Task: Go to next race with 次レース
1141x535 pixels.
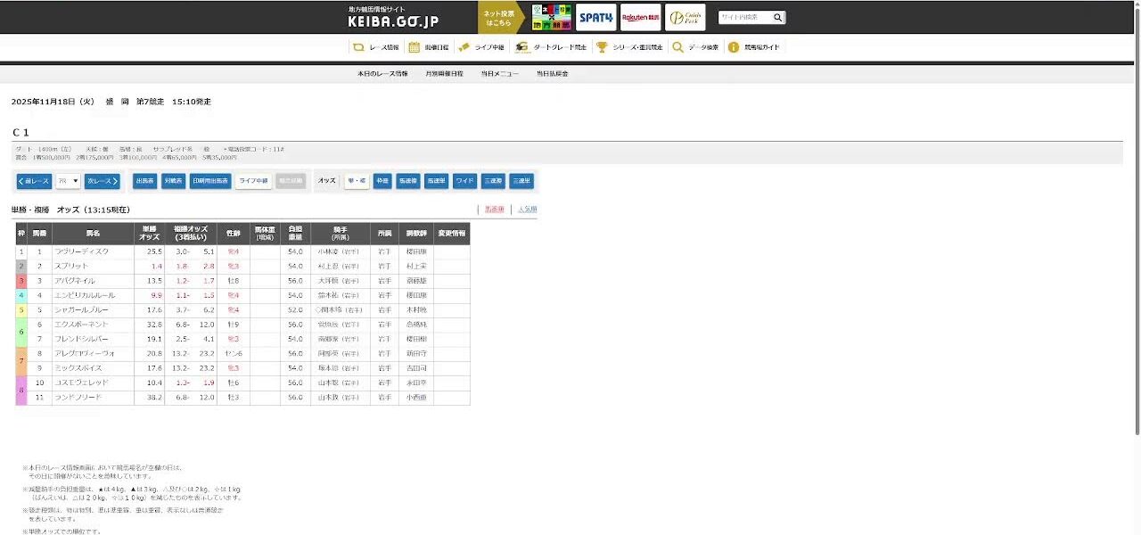Action: click(x=103, y=181)
